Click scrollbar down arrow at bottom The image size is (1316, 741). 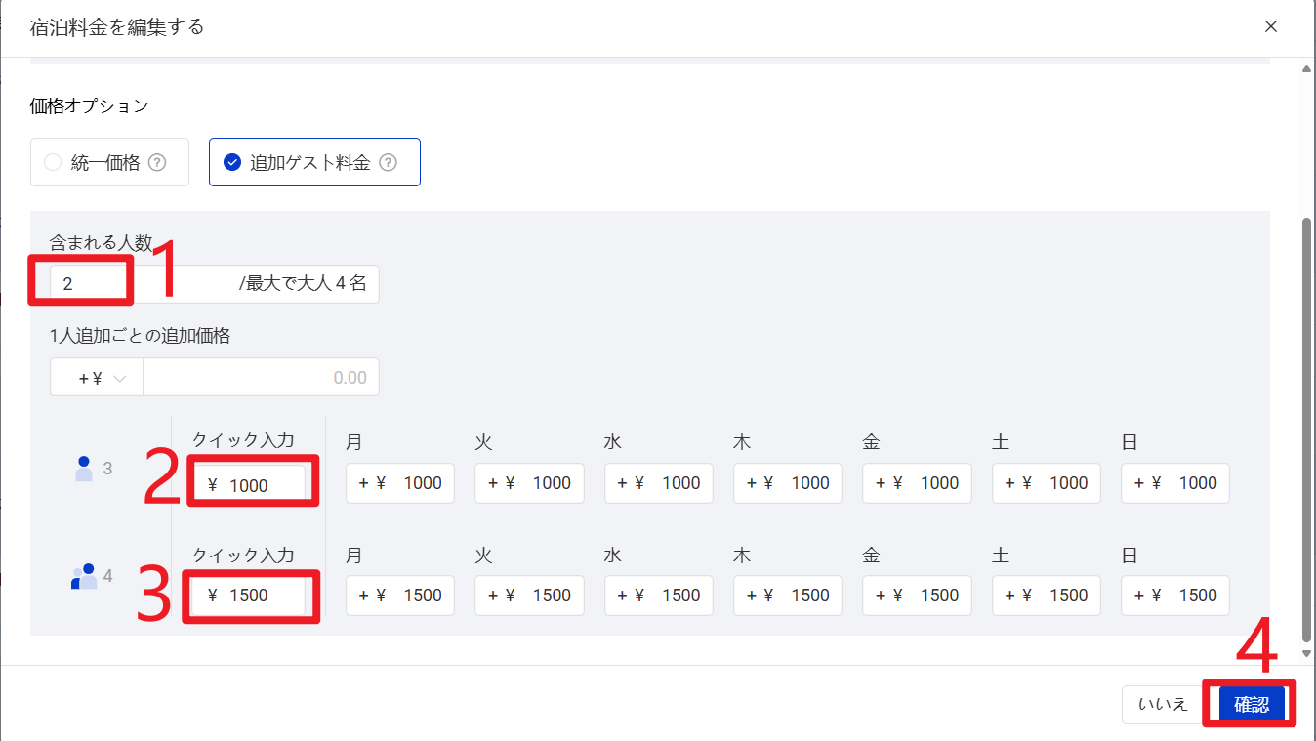point(1307,653)
